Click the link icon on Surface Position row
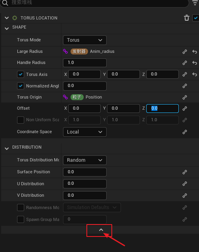This screenshot has width=199, height=252. point(185,172)
